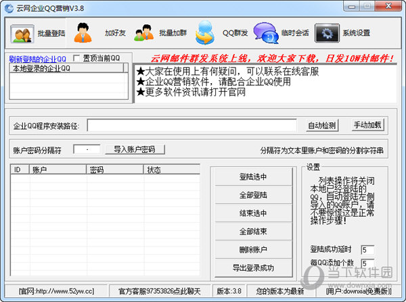Click the 密码 column header
Image resolution: width=406 pixels, height=302 pixels.
[x=115, y=170]
